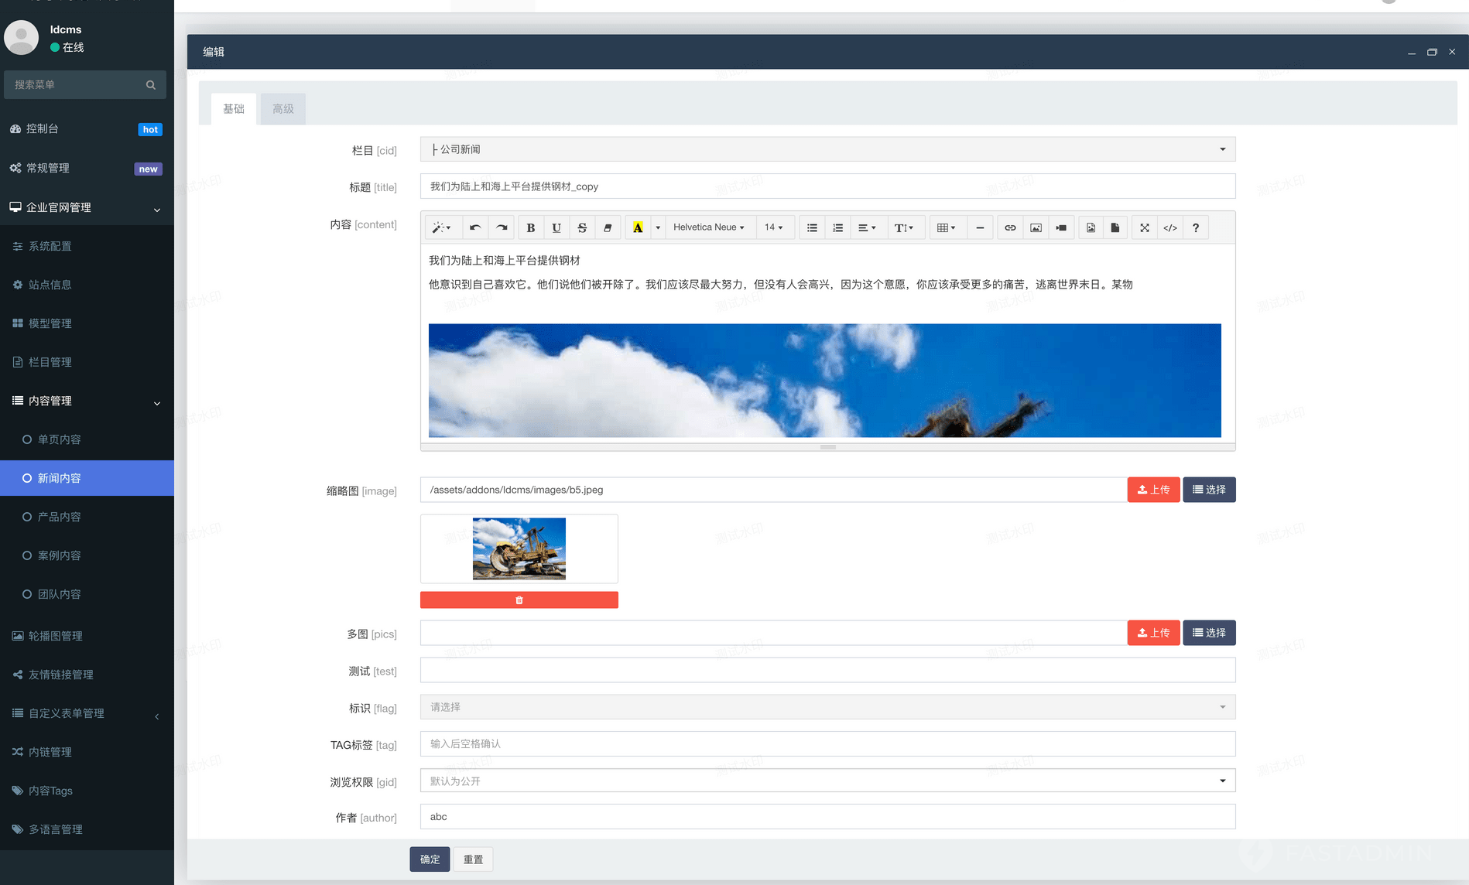Collapse the 企业官网管理 menu
Viewport: 1469px width, 885px height.
[x=87, y=207]
